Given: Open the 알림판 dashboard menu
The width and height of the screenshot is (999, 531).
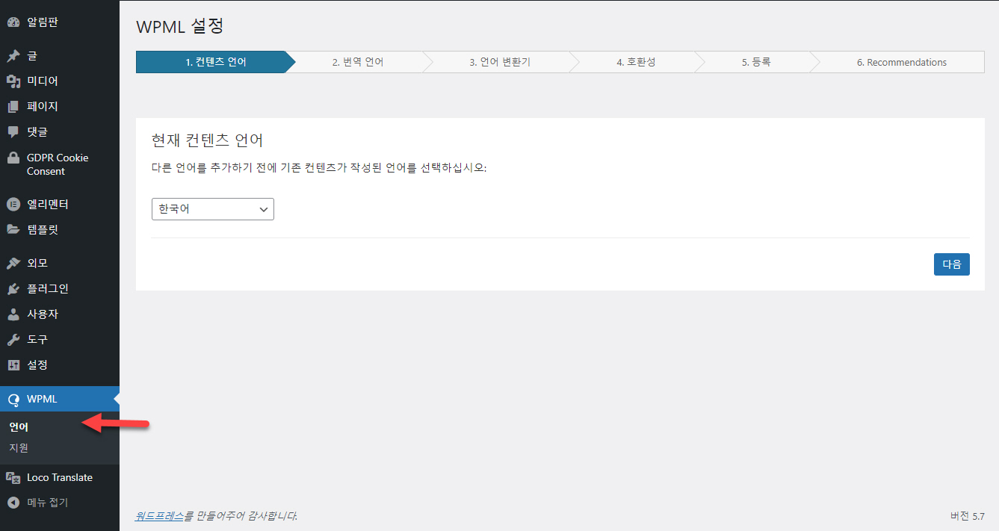Looking at the screenshot, I should pos(43,22).
